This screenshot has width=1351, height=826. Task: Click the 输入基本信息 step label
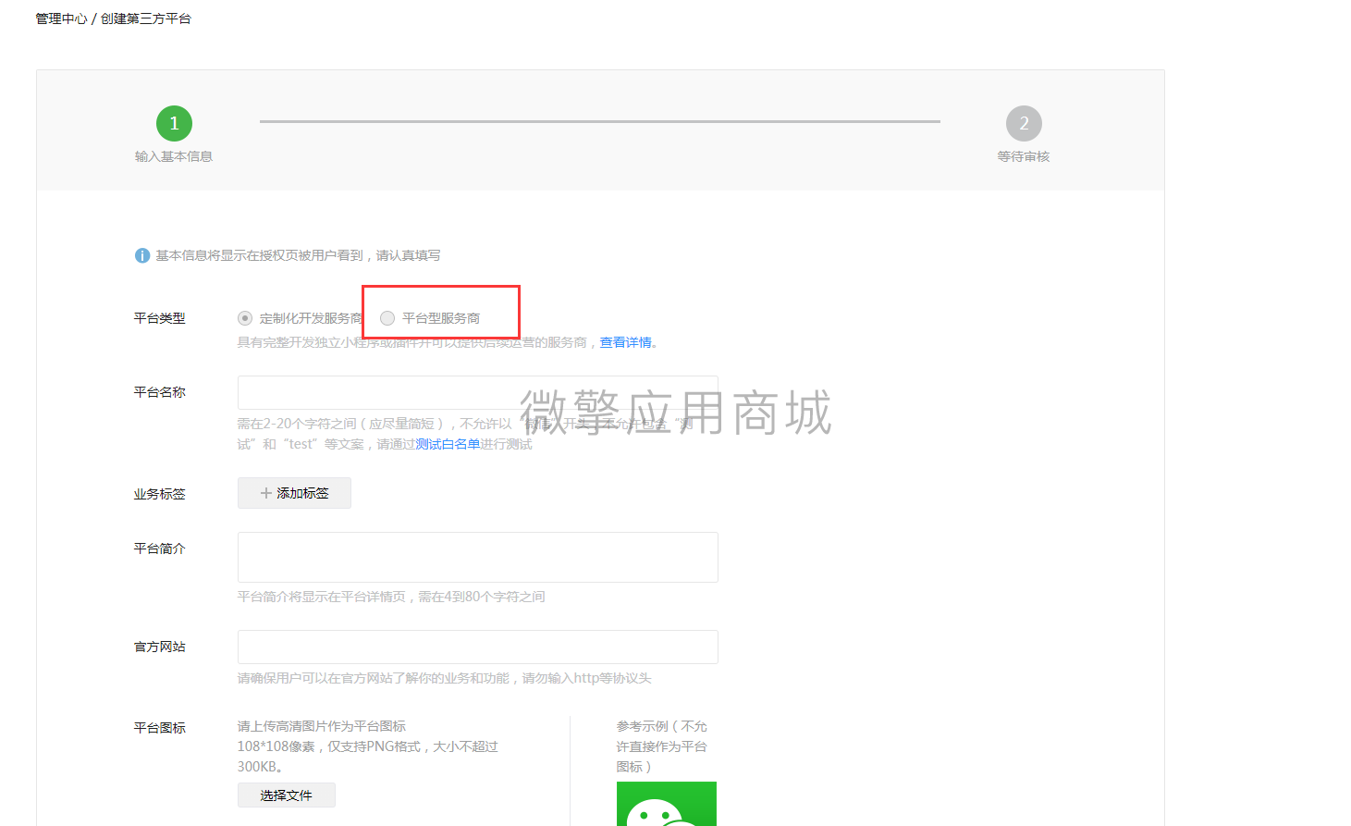(x=174, y=156)
